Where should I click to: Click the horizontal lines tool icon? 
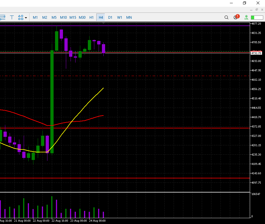3,18
